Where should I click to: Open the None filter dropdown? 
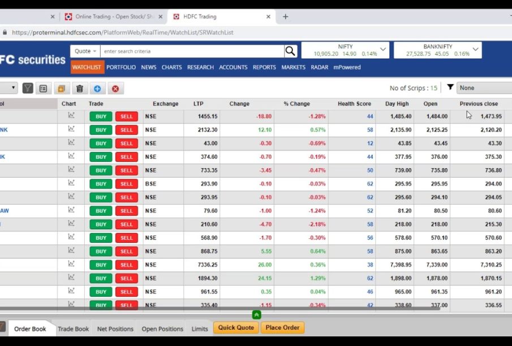(x=484, y=88)
